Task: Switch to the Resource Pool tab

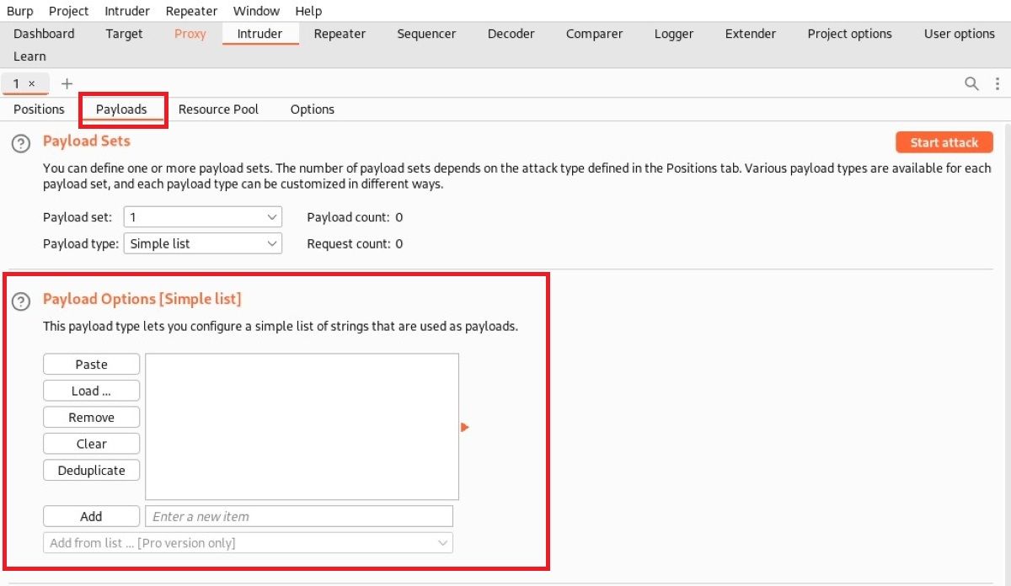Action: 218,109
